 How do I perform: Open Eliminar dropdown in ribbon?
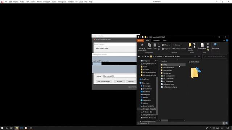tap(177, 45)
